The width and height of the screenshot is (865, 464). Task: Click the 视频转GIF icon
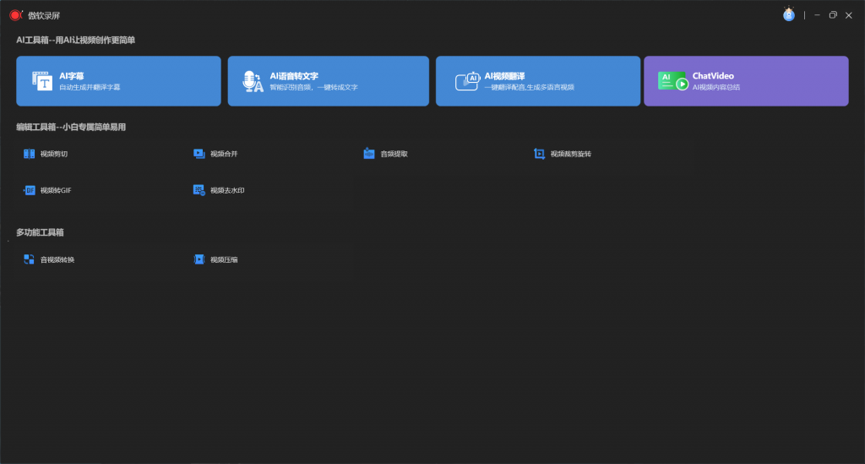(x=30, y=190)
